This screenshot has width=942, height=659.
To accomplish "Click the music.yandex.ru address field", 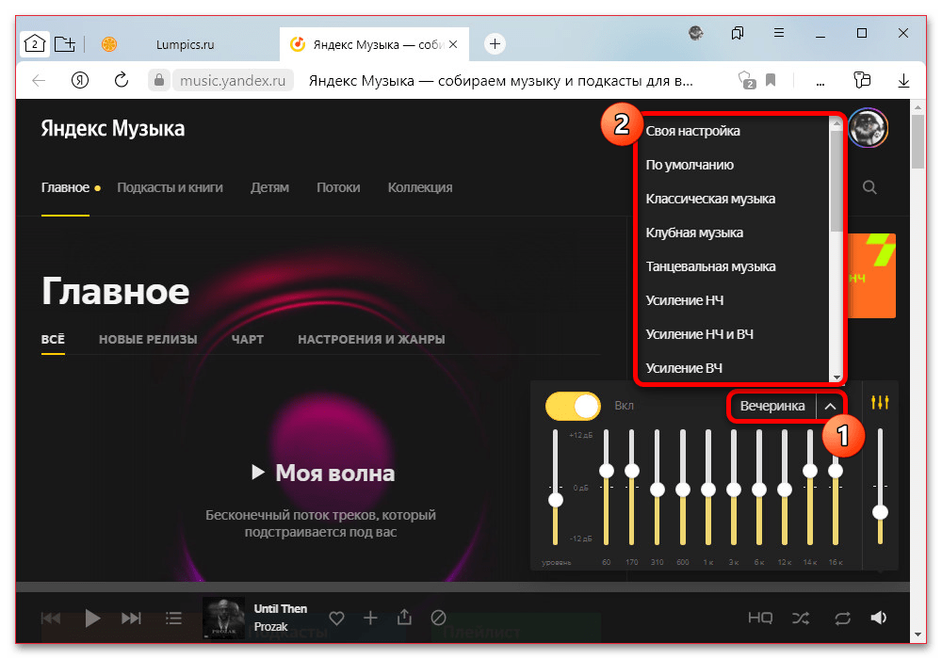I will [x=233, y=80].
